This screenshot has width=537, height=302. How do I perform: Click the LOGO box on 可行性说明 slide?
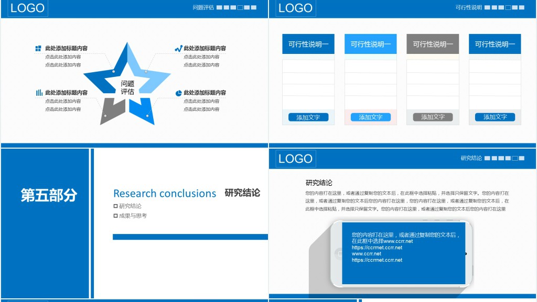pos(296,8)
